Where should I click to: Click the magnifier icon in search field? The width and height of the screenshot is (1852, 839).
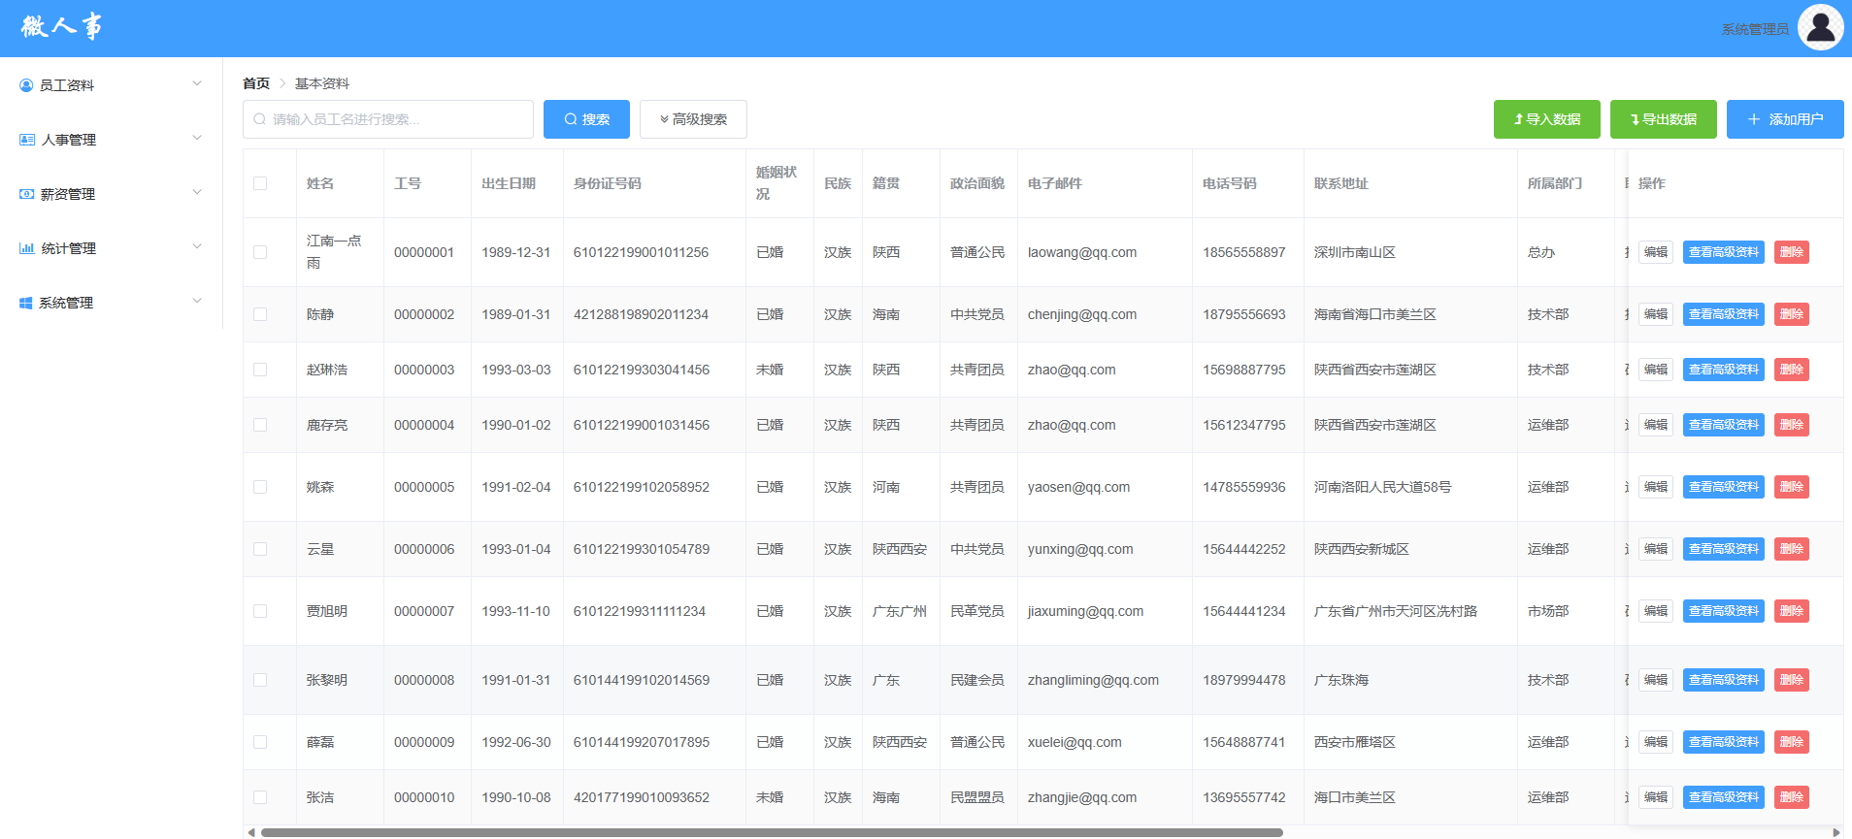259,119
